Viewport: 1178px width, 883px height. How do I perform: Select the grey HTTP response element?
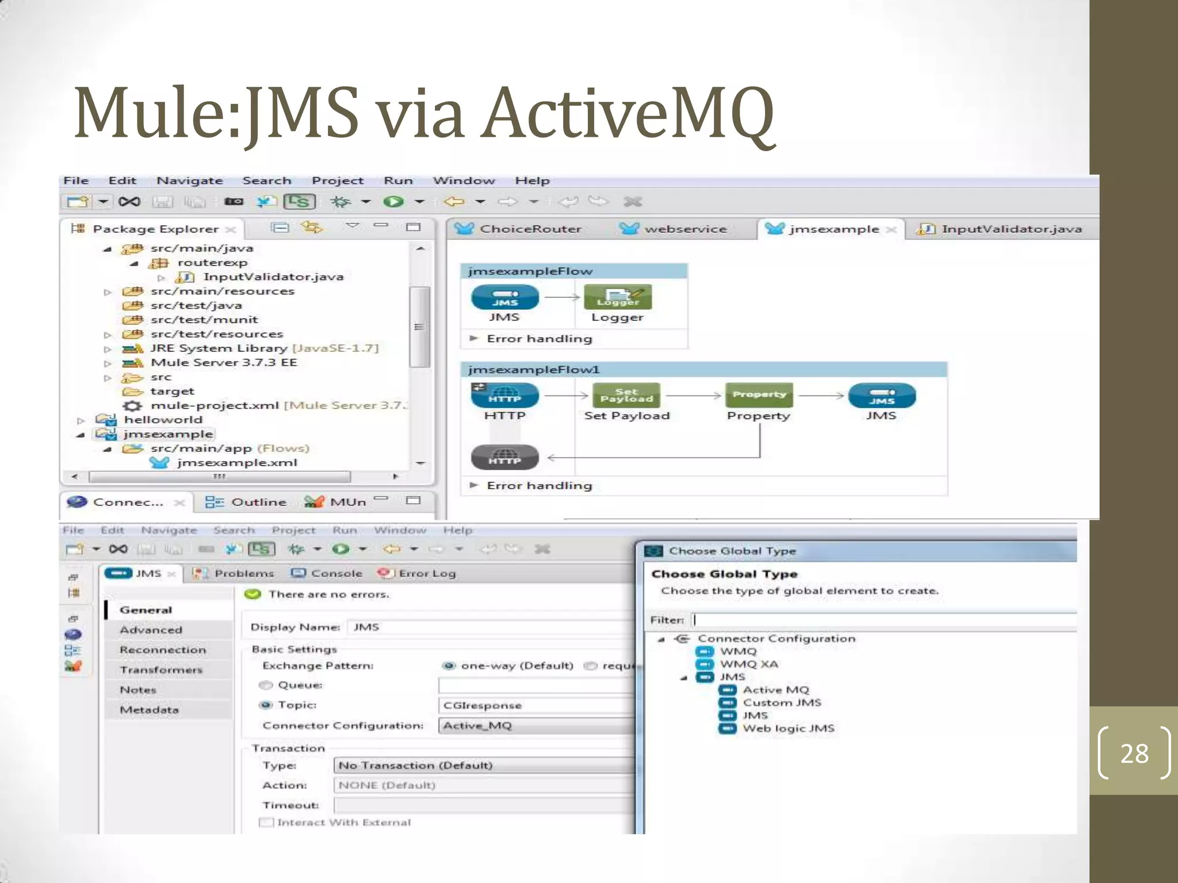click(505, 457)
